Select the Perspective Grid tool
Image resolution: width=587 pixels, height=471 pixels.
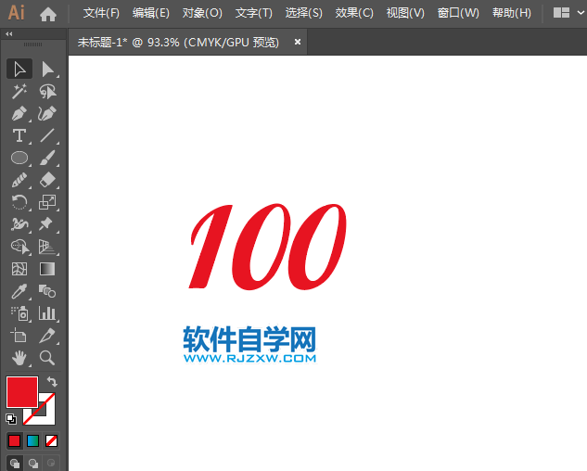47,247
